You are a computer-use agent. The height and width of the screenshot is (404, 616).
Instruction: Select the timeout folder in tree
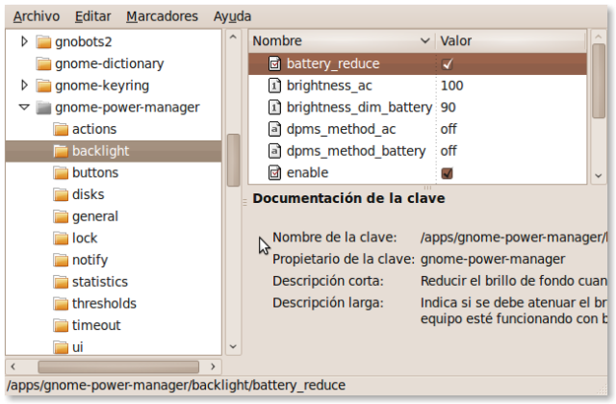95,325
